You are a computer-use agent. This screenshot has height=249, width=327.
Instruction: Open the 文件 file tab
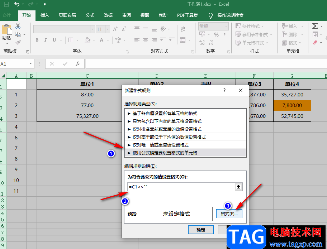click(x=6, y=15)
